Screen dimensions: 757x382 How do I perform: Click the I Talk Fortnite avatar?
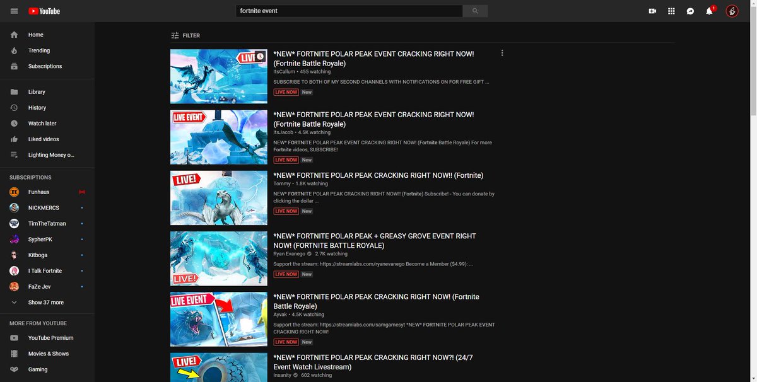[14, 270]
